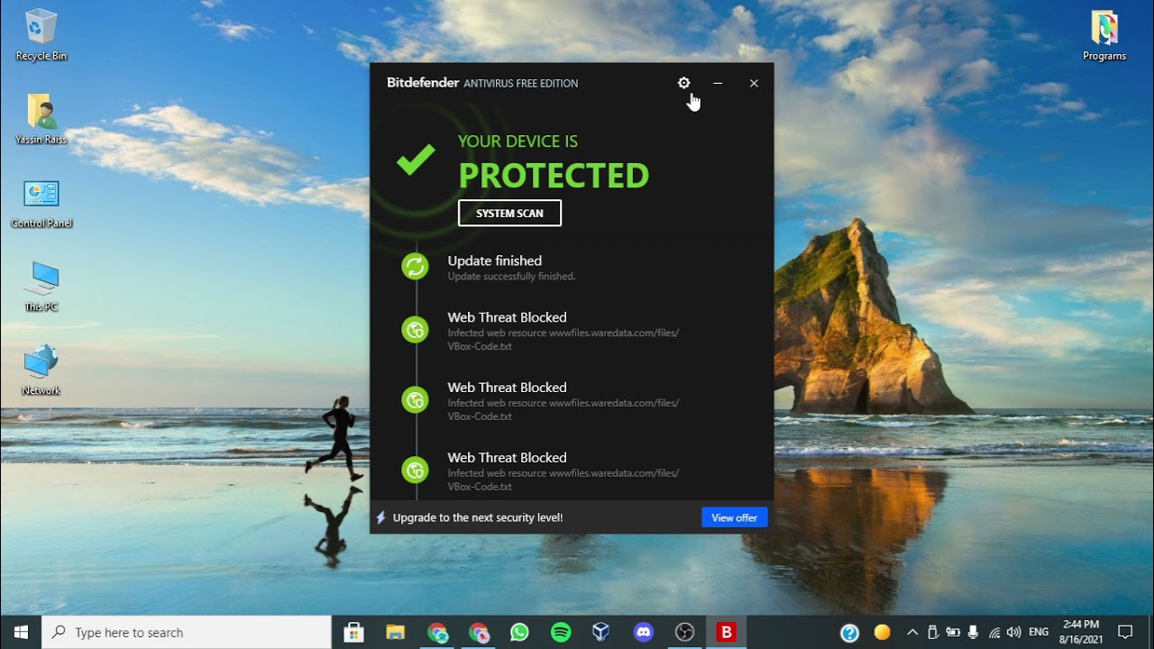Open Programs folder on desktop

coord(1104,36)
